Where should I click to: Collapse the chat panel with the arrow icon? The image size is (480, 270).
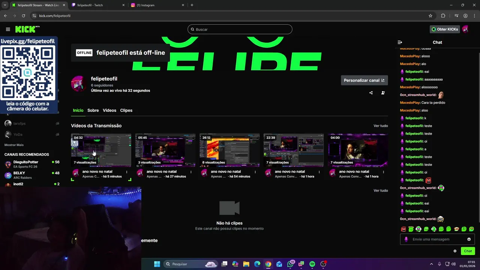click(400, 42)
